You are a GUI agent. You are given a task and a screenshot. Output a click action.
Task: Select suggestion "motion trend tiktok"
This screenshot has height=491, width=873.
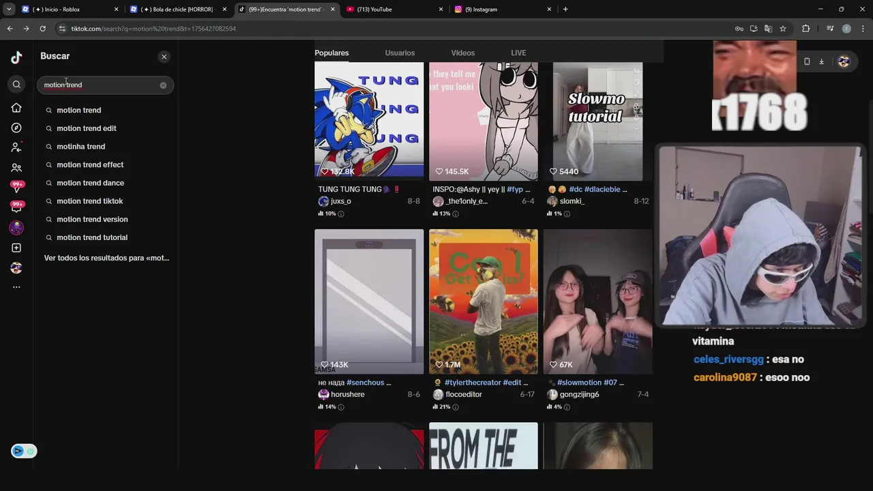coord(89,201)
